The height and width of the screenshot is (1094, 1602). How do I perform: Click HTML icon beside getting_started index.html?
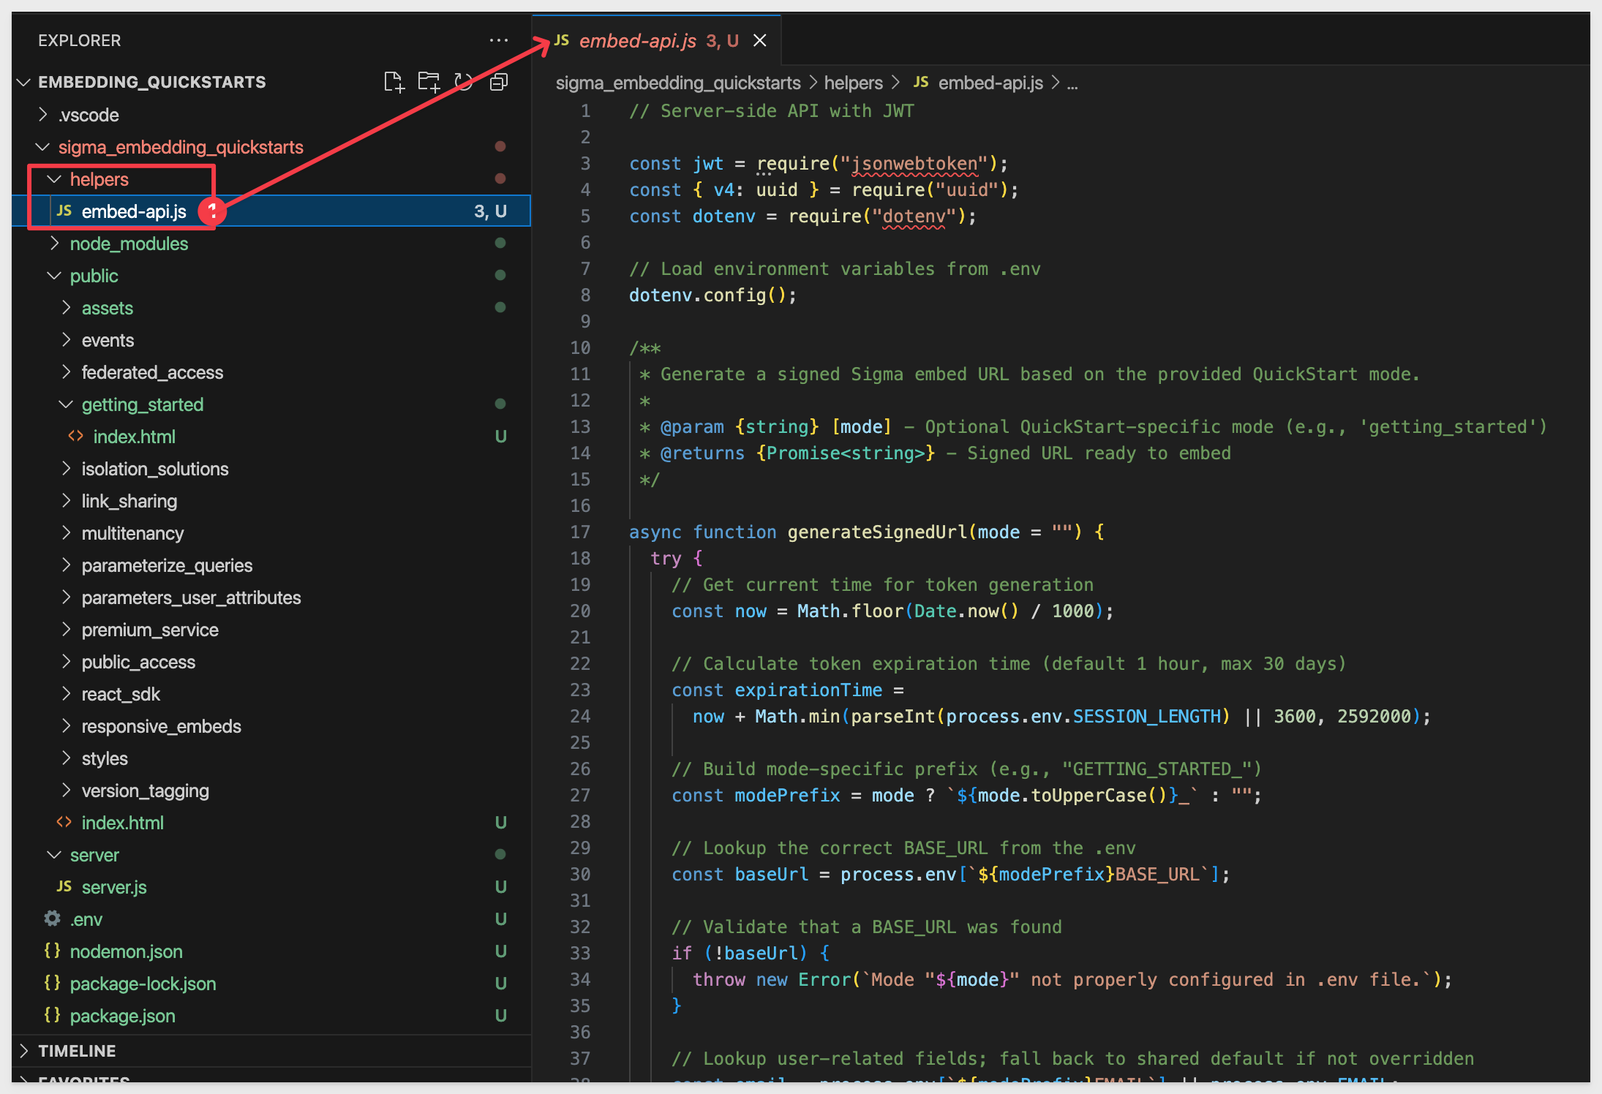[75, 436]
